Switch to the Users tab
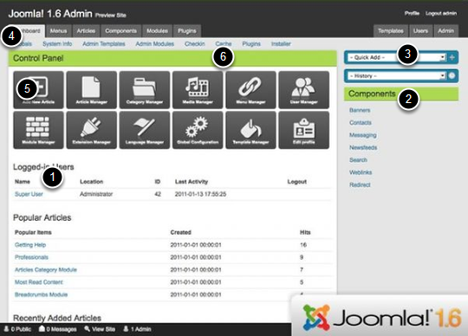This screenshot has width=468, height=336. [x=420, y=31]
